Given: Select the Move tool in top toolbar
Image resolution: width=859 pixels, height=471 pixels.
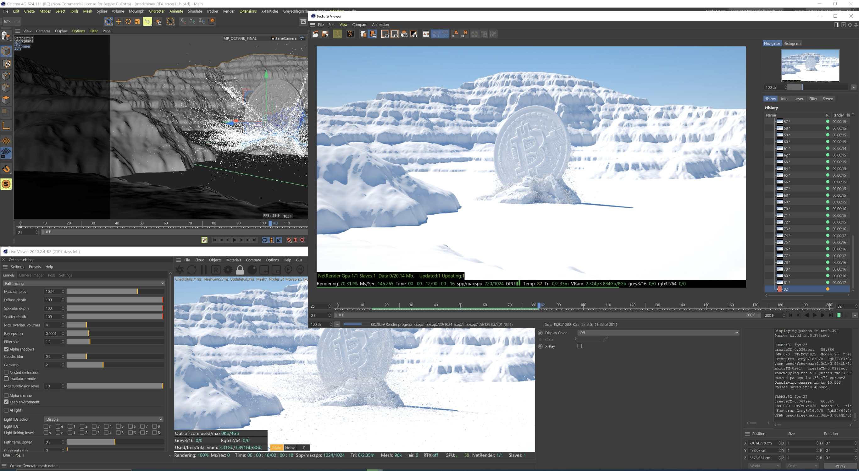Looking at the screenshot, I should tap(118, 22).
